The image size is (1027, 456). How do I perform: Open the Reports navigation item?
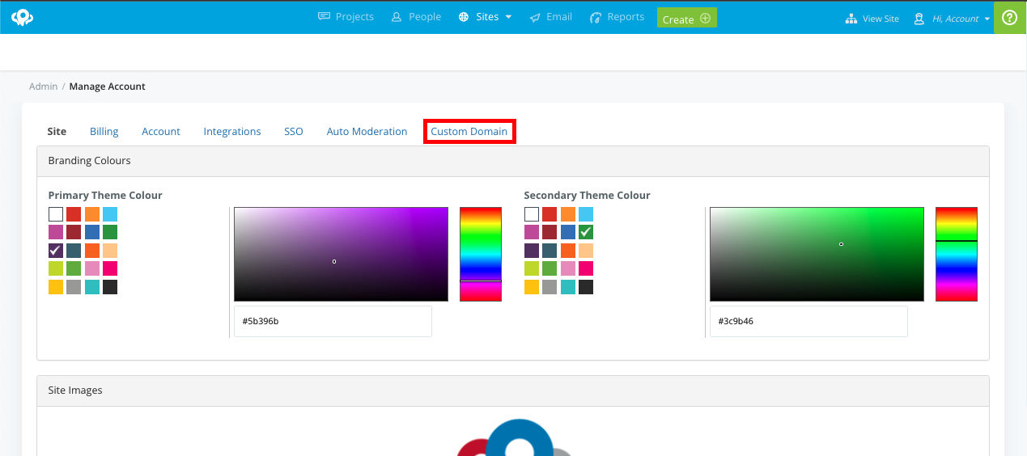pos(617,17)
